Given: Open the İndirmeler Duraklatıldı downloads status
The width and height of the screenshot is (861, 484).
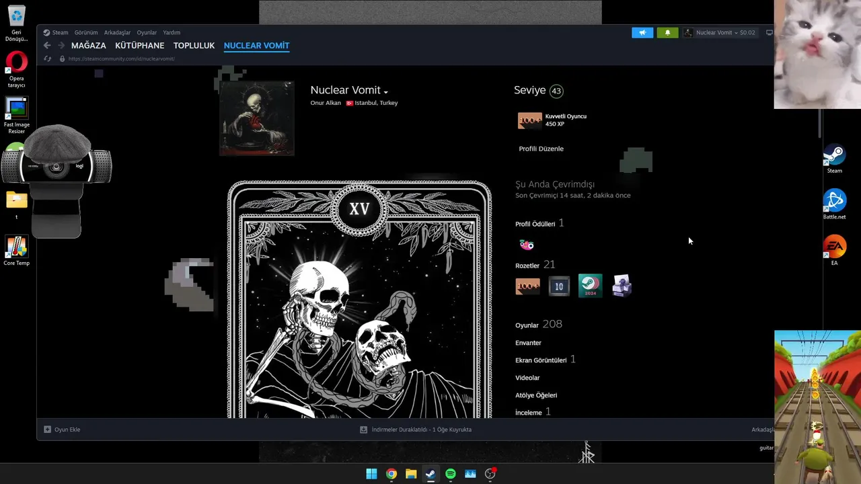Looking at the screenshot, I should click(x=416, y=430).
